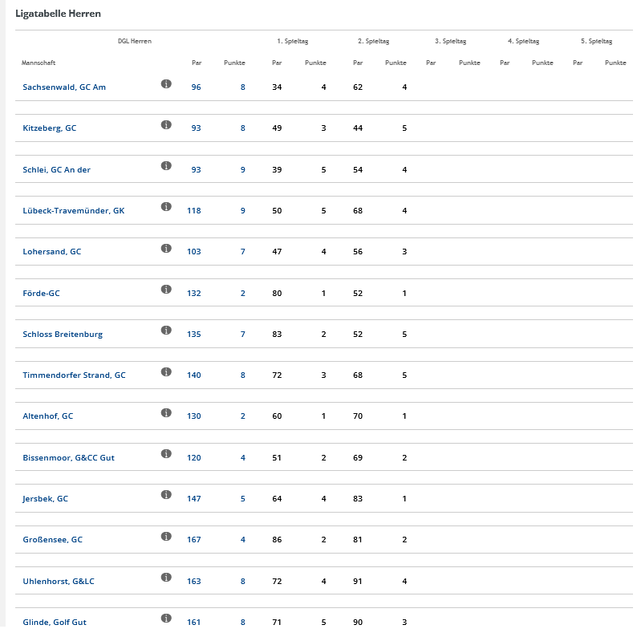Viewport: 637px width, 637px height.
Task: Open the Jersbek, GC info icon
Action: 166,495
